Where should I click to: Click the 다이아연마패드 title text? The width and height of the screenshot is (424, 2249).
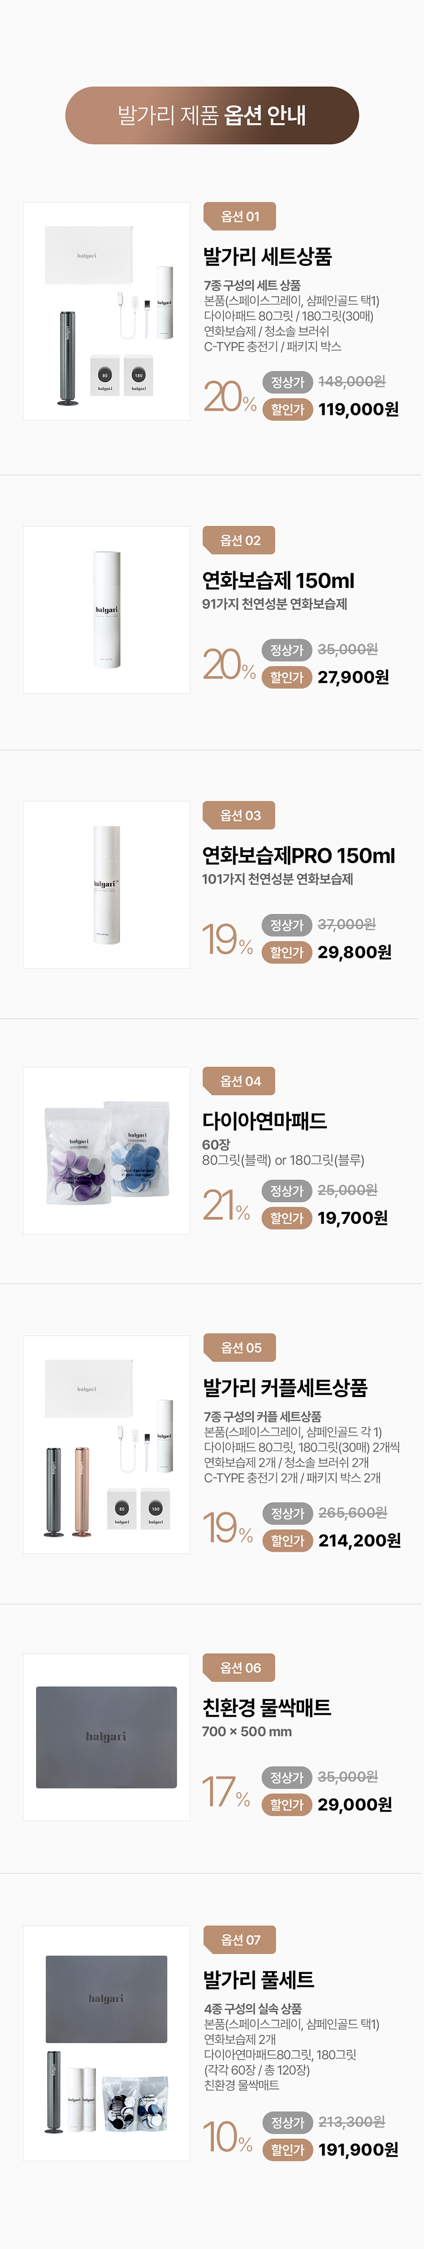pyautogui.click(x=264, y=1120)
